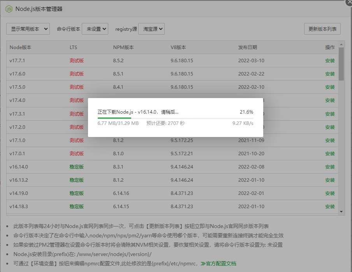Click V8 version 9.4.146.24 in v16.13.2 row

click(182, 180)
